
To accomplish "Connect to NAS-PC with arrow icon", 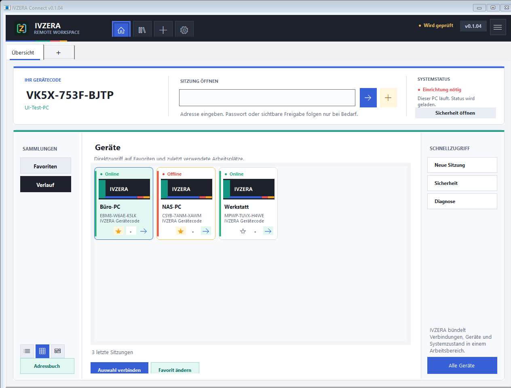I will 206,231.
